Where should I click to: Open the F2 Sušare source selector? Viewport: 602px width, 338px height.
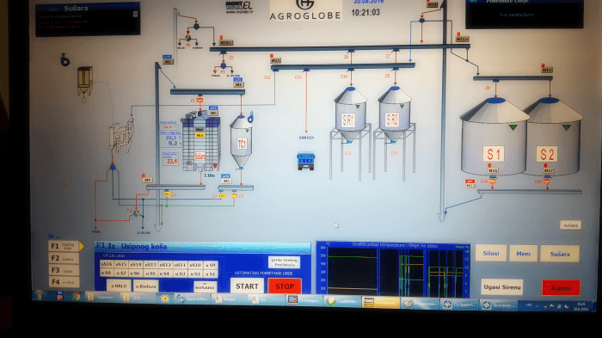64,259
